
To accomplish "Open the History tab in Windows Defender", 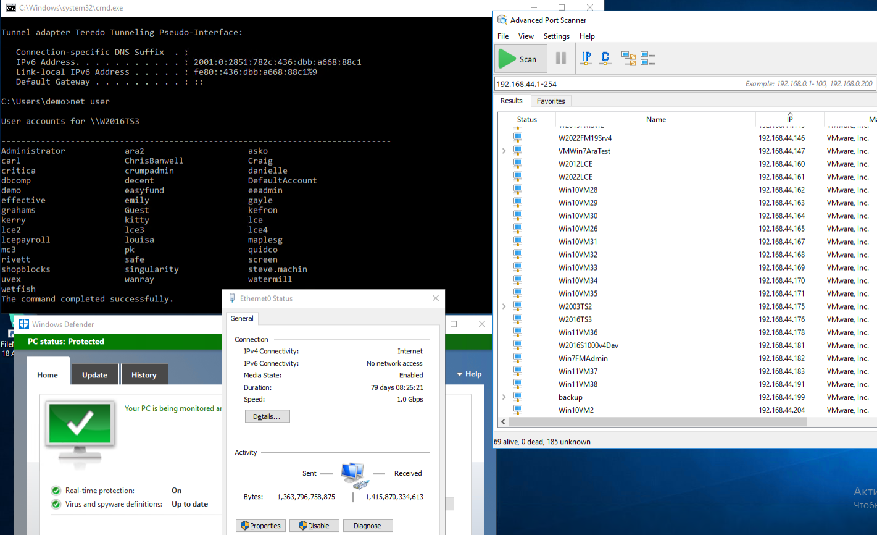I will (x=144, y=375).
